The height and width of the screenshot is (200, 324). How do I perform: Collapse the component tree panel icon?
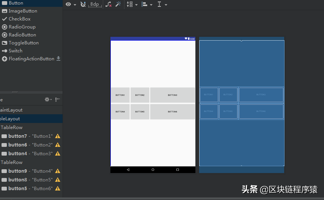point(57,99)
